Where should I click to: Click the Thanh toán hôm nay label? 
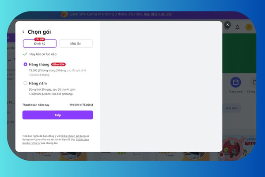(x=36, y=105)
